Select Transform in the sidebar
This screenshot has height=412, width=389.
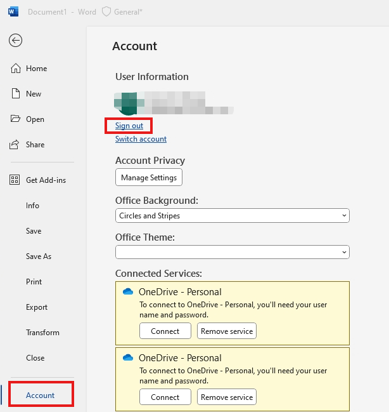(x=42, y=333)
